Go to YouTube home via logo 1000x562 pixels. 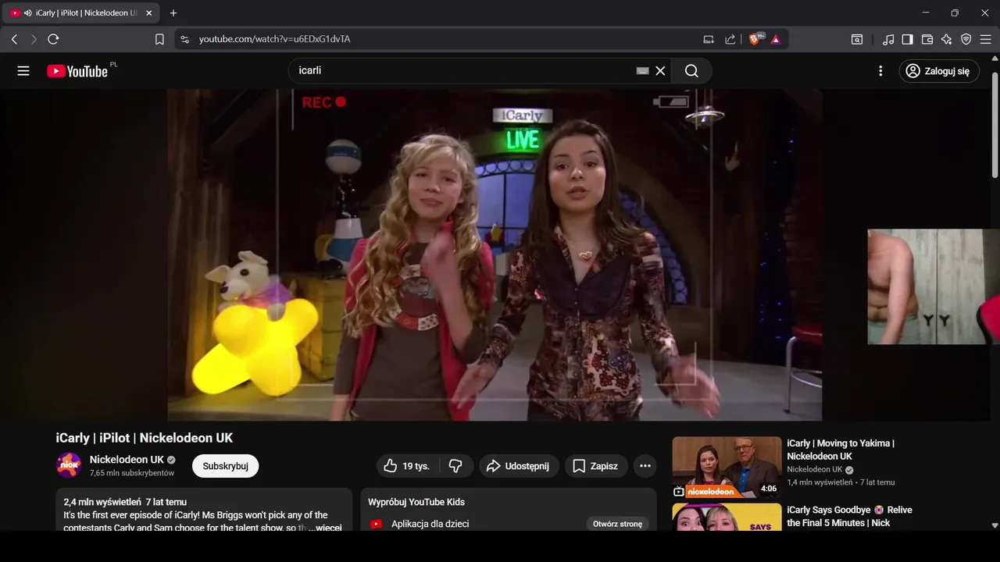(77, 71)
